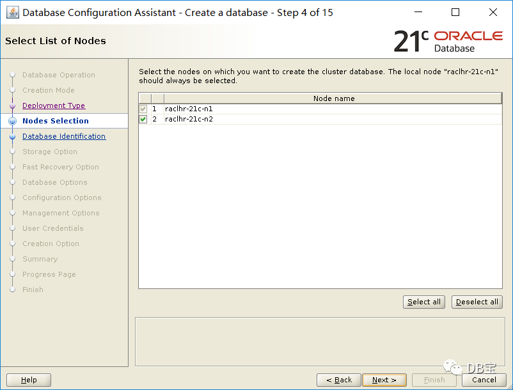The width and height of the screenshot is (513, 390).
Task: Click the Select all button
Action: click(x=423, y=302)
